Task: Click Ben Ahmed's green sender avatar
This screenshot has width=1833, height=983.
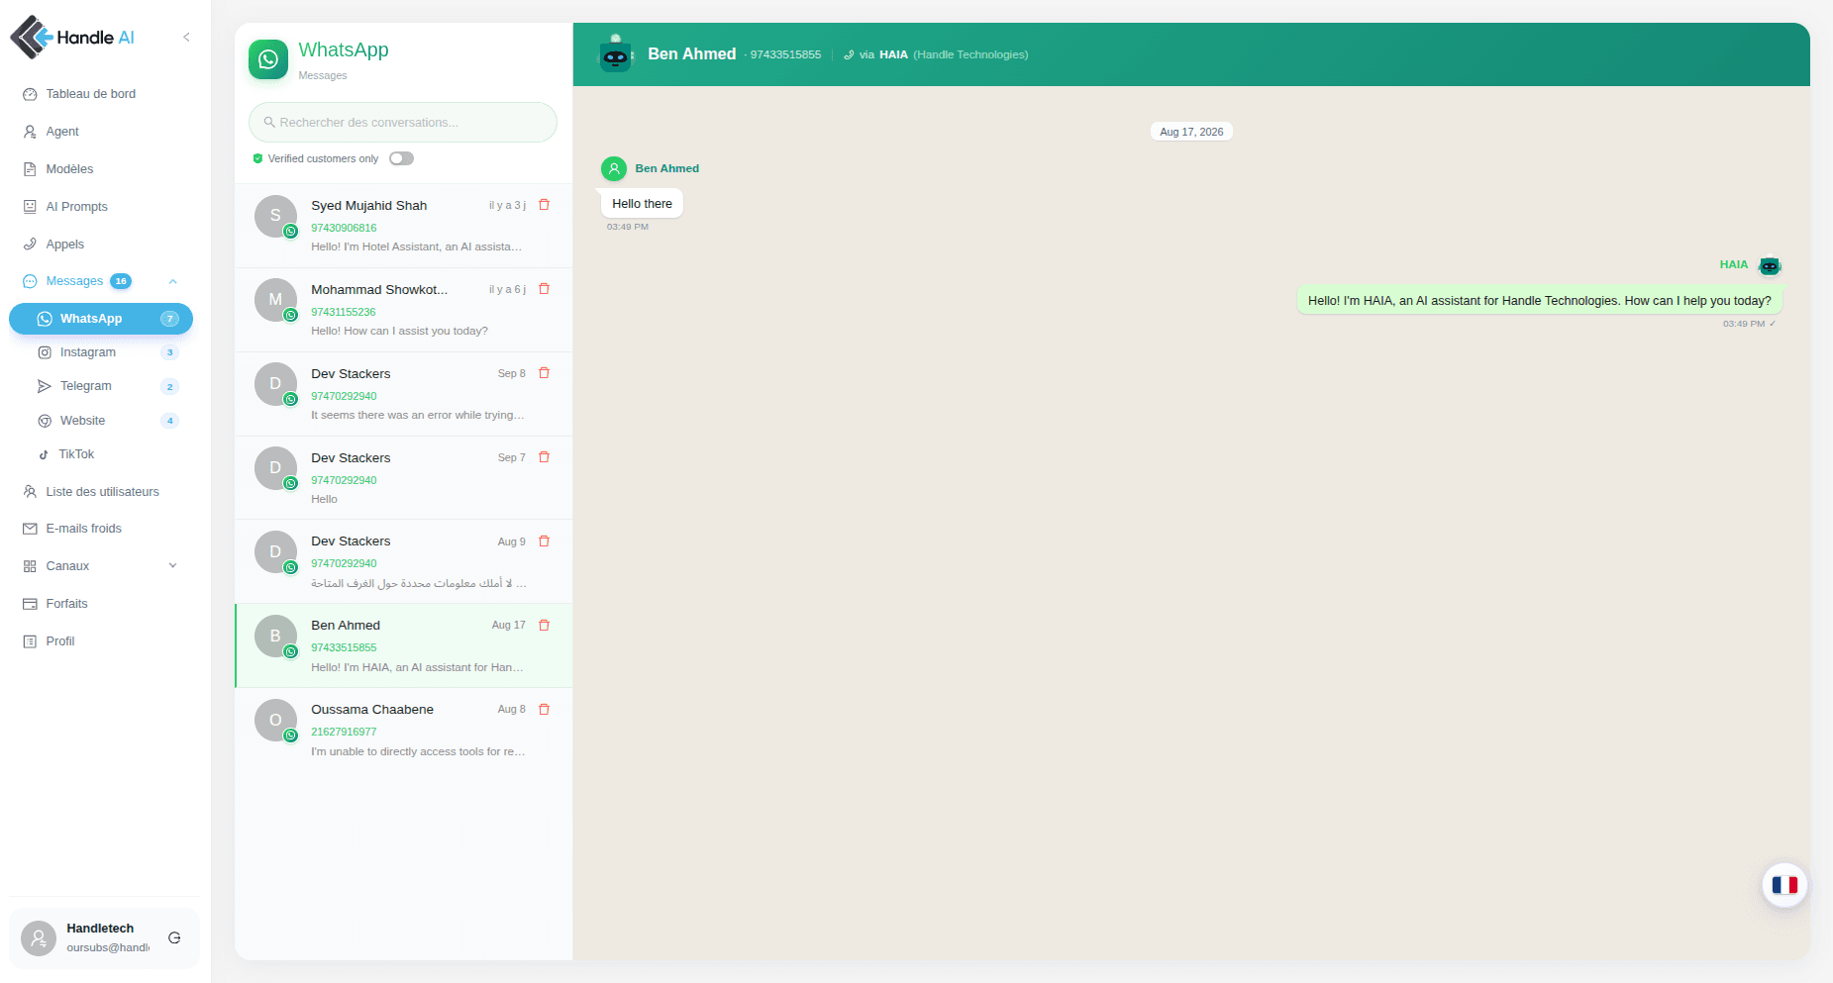Action: 614,169
